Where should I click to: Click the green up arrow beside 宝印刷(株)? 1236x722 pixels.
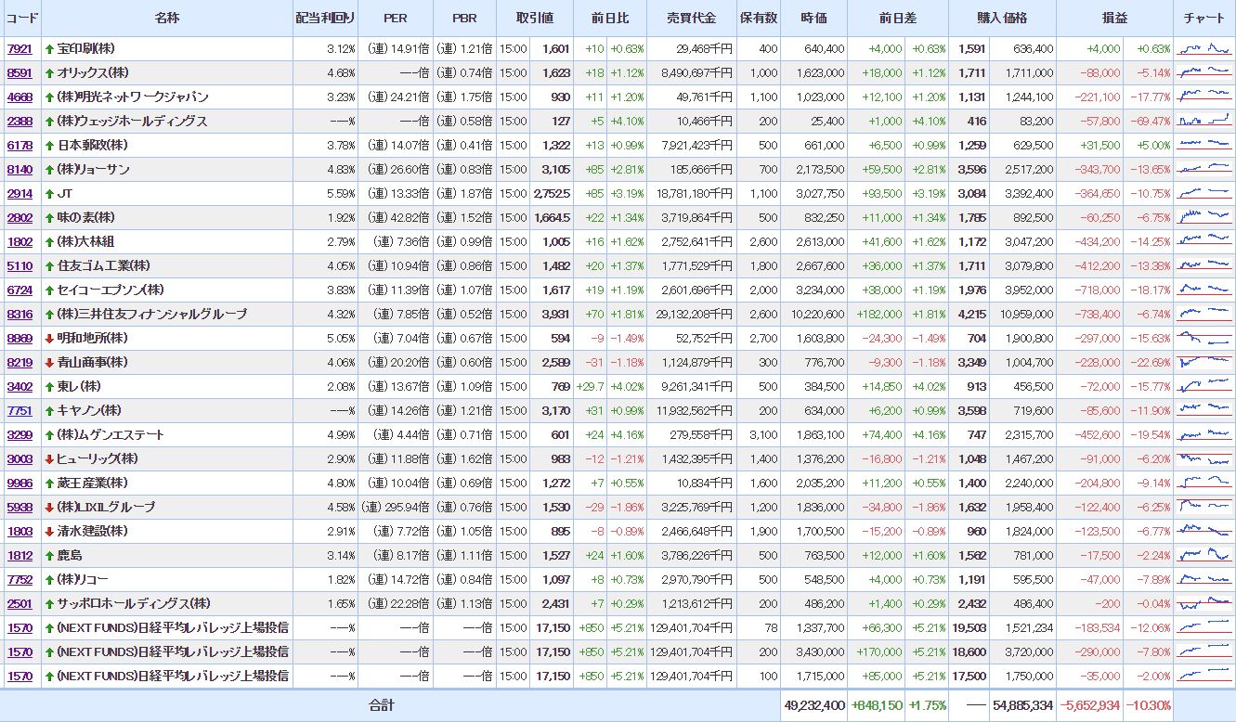click(x=49, y=49)
